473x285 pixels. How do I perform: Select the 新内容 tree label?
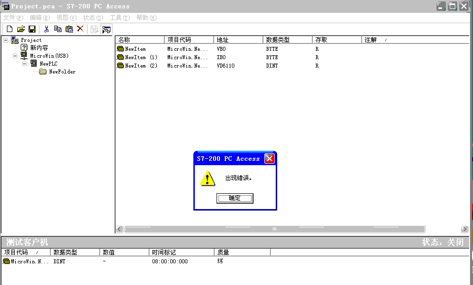coord(39,48)
